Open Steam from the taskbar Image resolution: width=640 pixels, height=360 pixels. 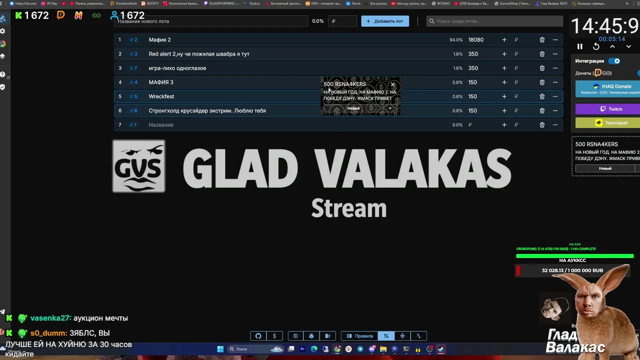(440, 349)
